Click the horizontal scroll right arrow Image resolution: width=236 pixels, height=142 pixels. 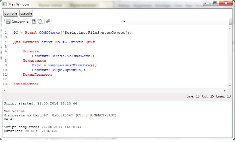click(225, 91)
